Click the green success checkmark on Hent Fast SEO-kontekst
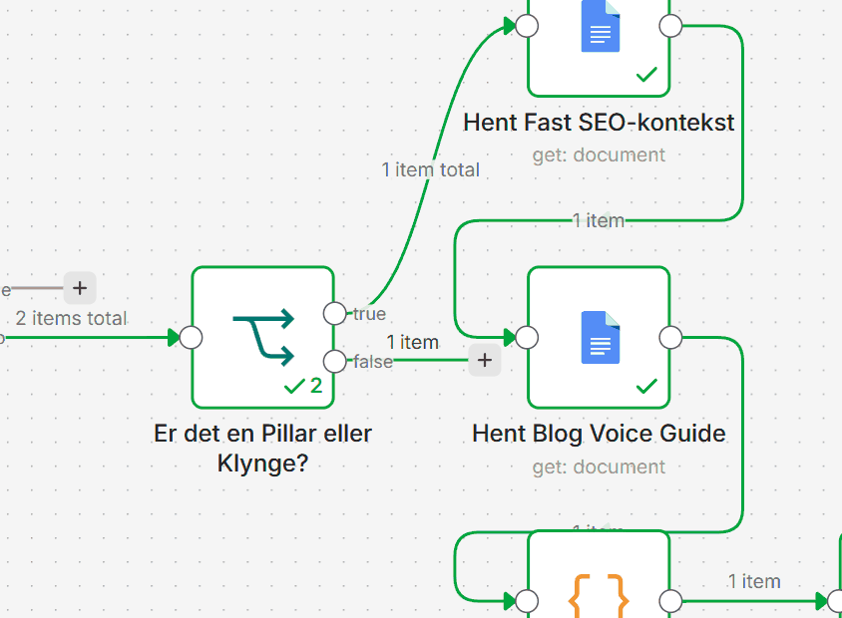The width and height of the screenshot is (842, 618). [x=646, y=74]
